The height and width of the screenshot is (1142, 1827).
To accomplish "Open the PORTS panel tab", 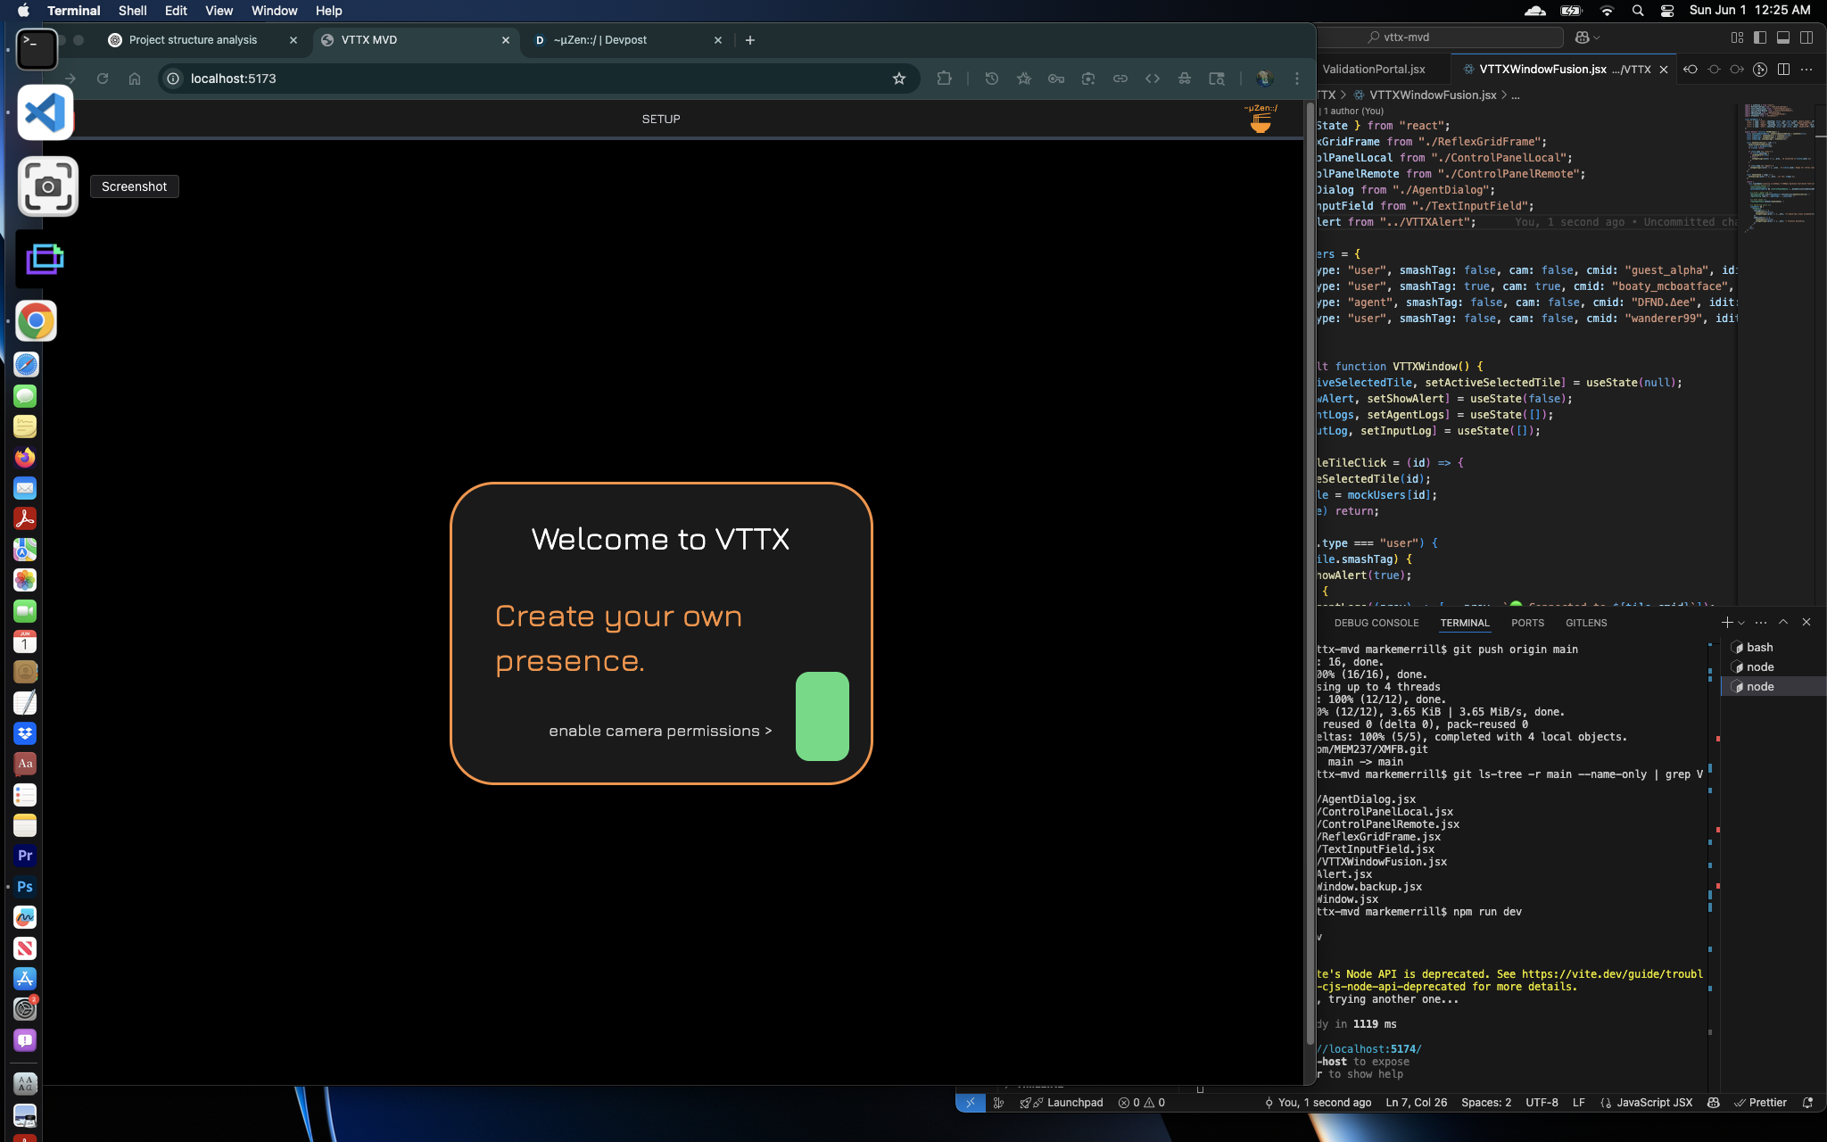I will click(1527, 623).
